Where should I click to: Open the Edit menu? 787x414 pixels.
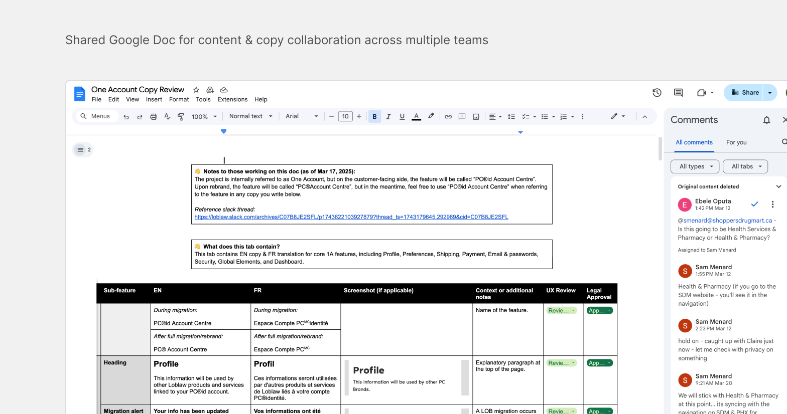pos(114,99)
